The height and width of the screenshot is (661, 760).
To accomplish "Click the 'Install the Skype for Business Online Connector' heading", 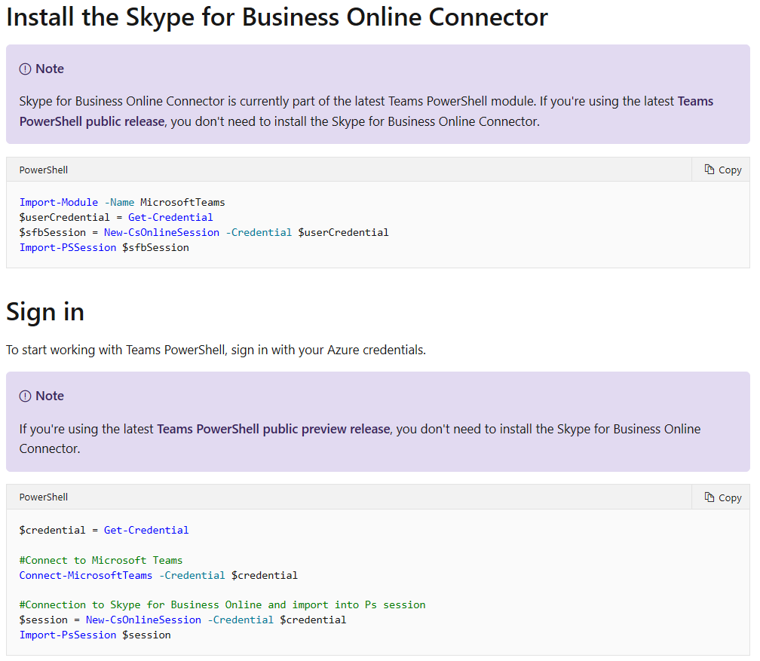I will pyautogui.click(x=277, y=17).
